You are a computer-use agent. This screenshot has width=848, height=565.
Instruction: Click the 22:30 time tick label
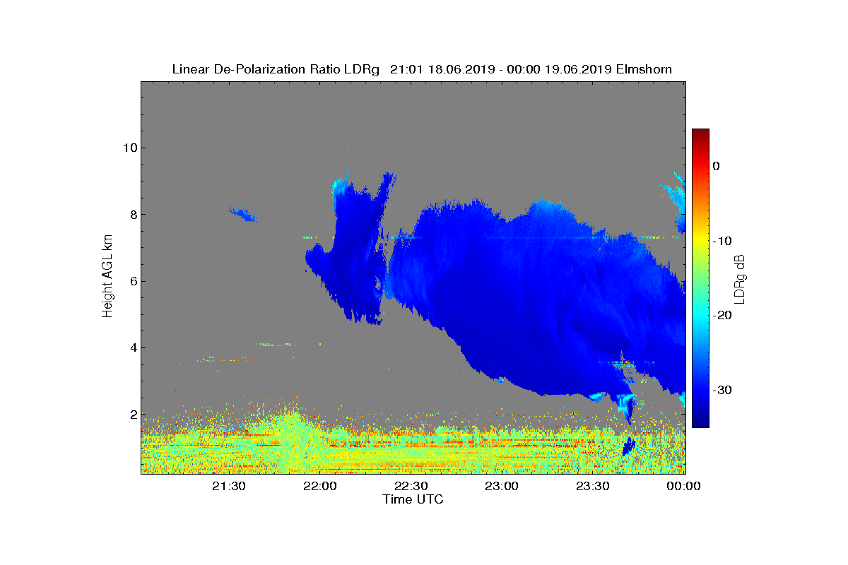411,486
